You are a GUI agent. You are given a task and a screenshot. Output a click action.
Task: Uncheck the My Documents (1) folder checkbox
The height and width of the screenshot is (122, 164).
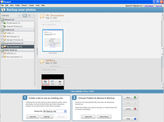tap(2, 47)
